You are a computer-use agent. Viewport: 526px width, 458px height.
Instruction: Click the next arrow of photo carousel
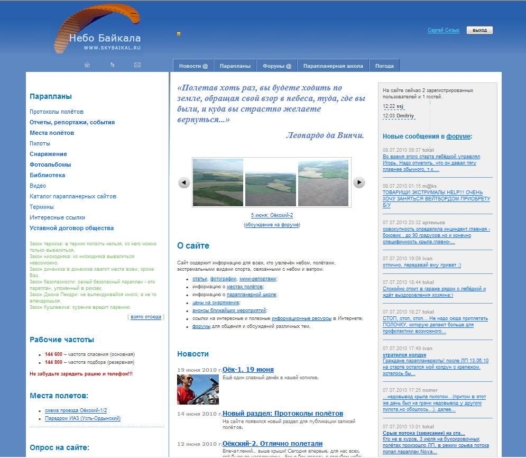point(359,182)
